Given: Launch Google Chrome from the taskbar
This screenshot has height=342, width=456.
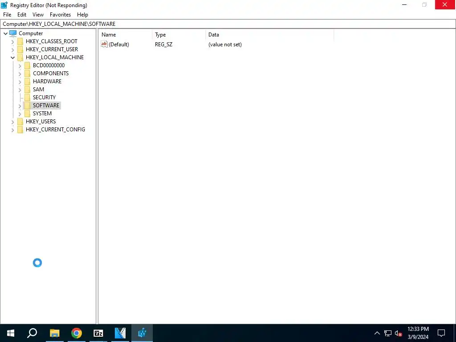Looking at the screenshot, I should tap(76, 333).
